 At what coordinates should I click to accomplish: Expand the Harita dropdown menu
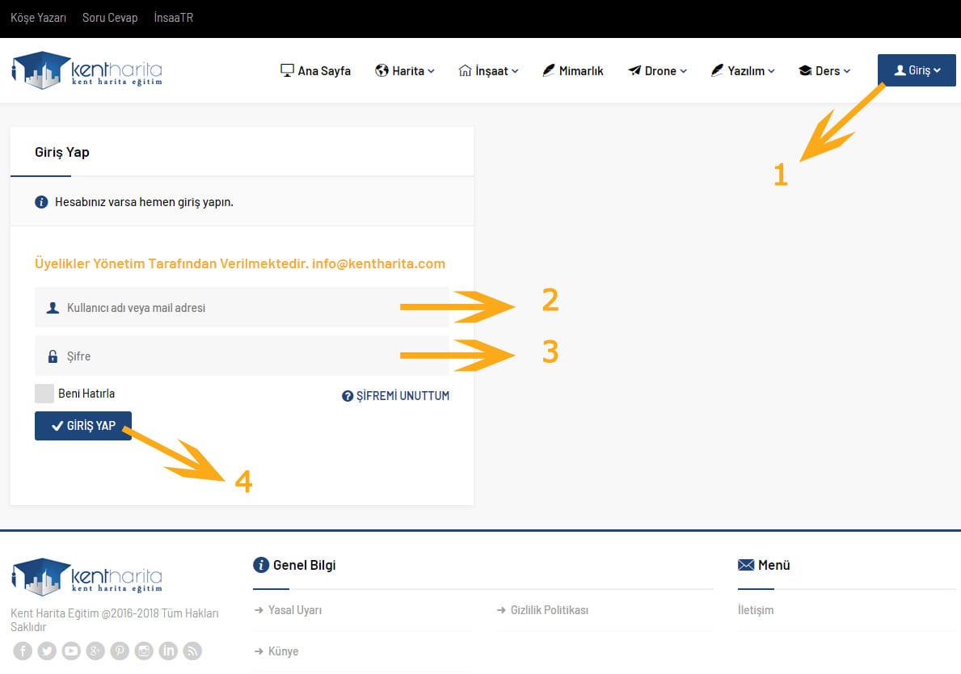pos(405,71)
